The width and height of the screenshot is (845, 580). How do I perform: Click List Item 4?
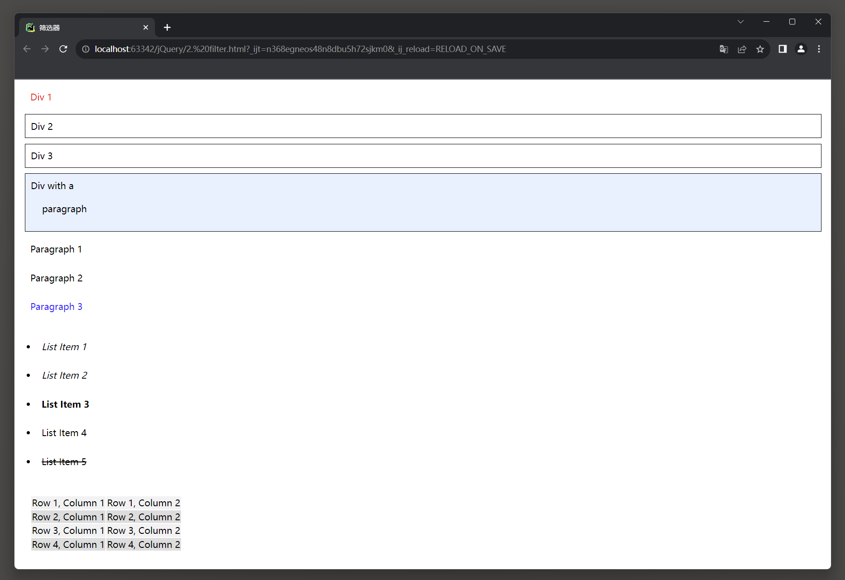pos(64,433)
